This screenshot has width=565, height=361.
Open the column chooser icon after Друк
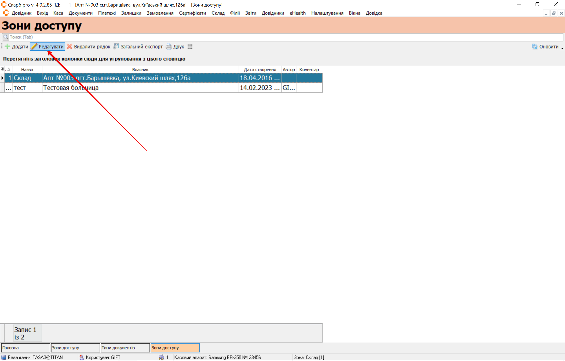(x=190, y=47)
